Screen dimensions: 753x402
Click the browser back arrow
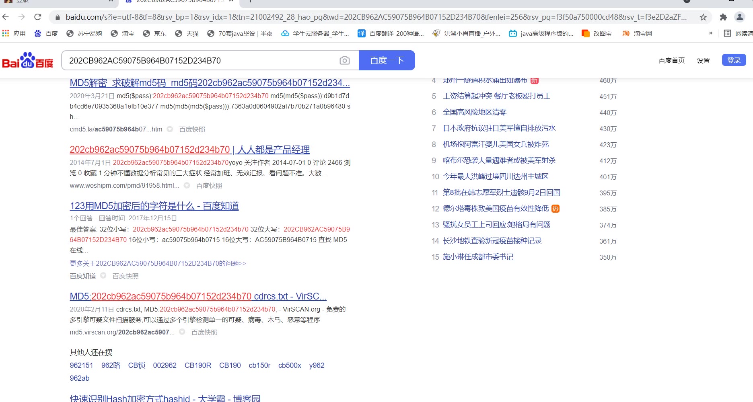coord(6,17)
